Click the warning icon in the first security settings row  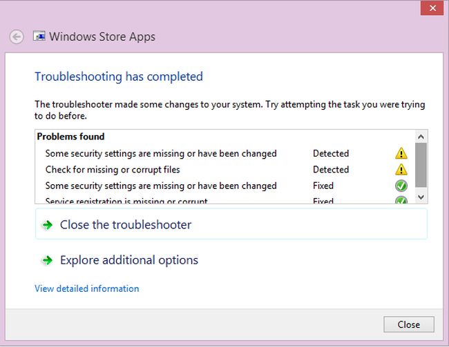tap(401, 153)
